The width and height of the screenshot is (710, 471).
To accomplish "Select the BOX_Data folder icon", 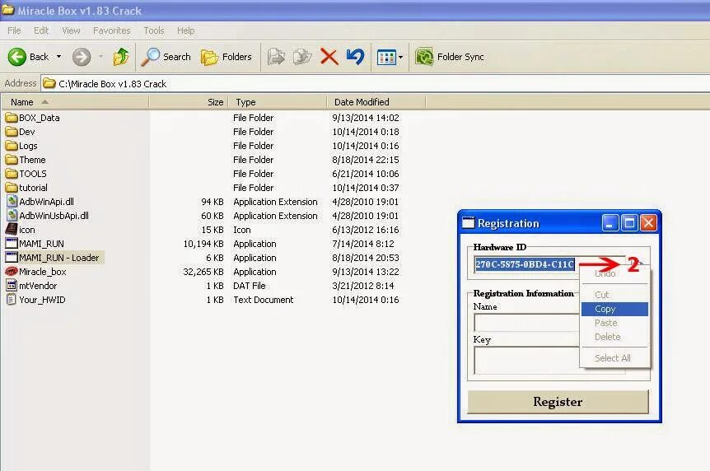I will coord(12,118).
